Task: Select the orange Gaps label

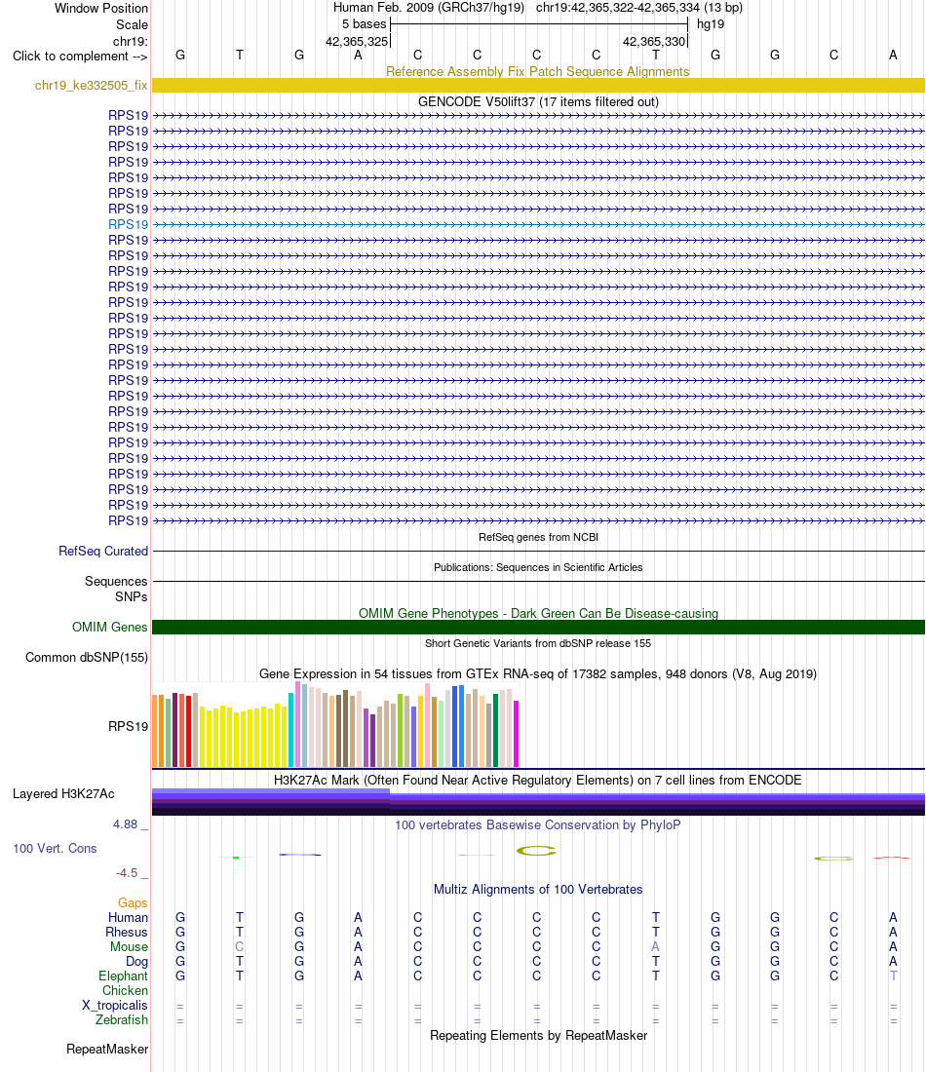Action: (x=133, y=903)
